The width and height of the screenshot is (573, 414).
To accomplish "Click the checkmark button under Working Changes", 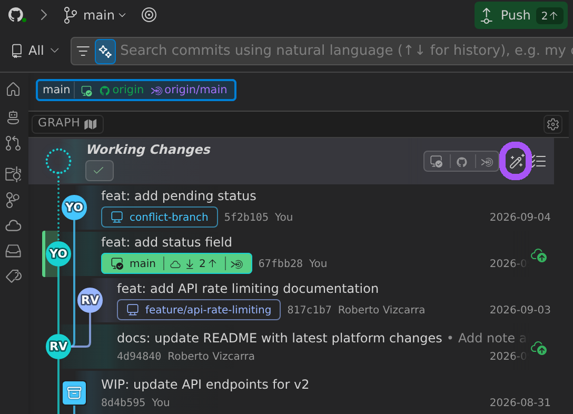I will click(x=100, y=171).
